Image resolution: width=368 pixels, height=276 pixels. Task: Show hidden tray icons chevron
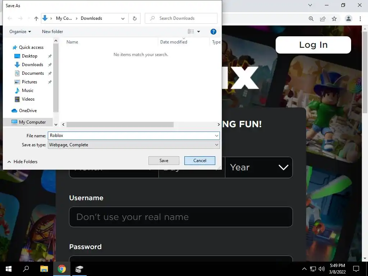click(x=304, y=269)
